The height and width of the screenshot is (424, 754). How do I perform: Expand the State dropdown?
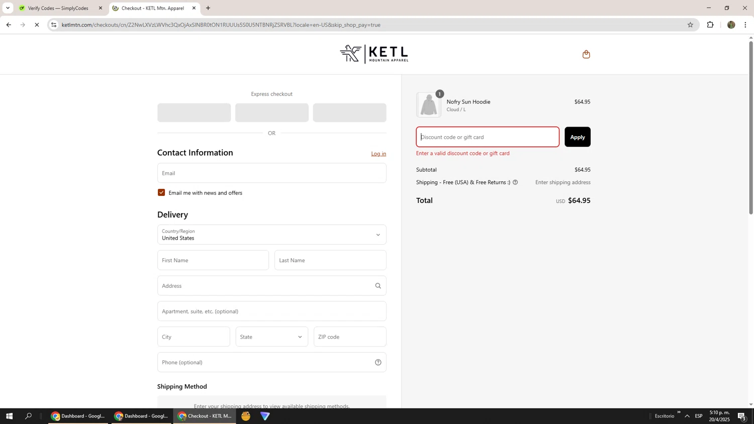[x=272, y=337]
